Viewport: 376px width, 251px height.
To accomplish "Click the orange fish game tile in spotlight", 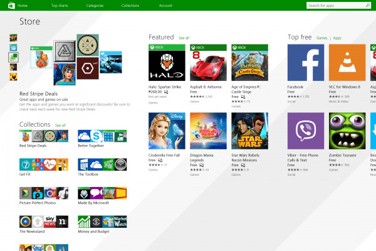I will 41,57.
